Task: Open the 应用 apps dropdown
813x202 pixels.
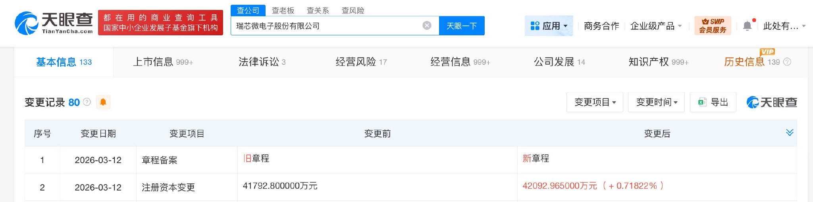Action: tap(549, 26)
